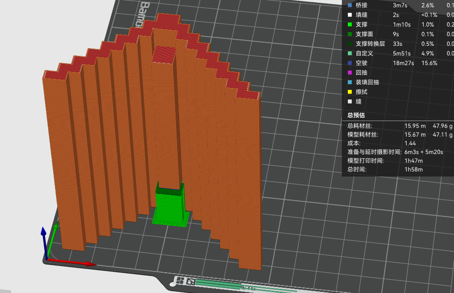Toggle the 支撑转换层 legend label
The width and height of the screenshot is (454, 293).
(370, 44)
